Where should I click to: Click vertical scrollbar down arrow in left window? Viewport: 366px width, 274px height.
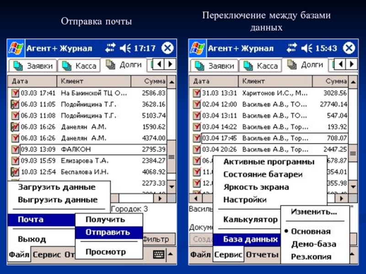[x=172, y=186]
